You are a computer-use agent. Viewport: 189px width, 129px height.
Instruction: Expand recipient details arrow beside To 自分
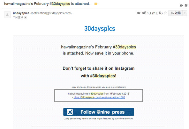pyautogui.click(x=26, y=18)
